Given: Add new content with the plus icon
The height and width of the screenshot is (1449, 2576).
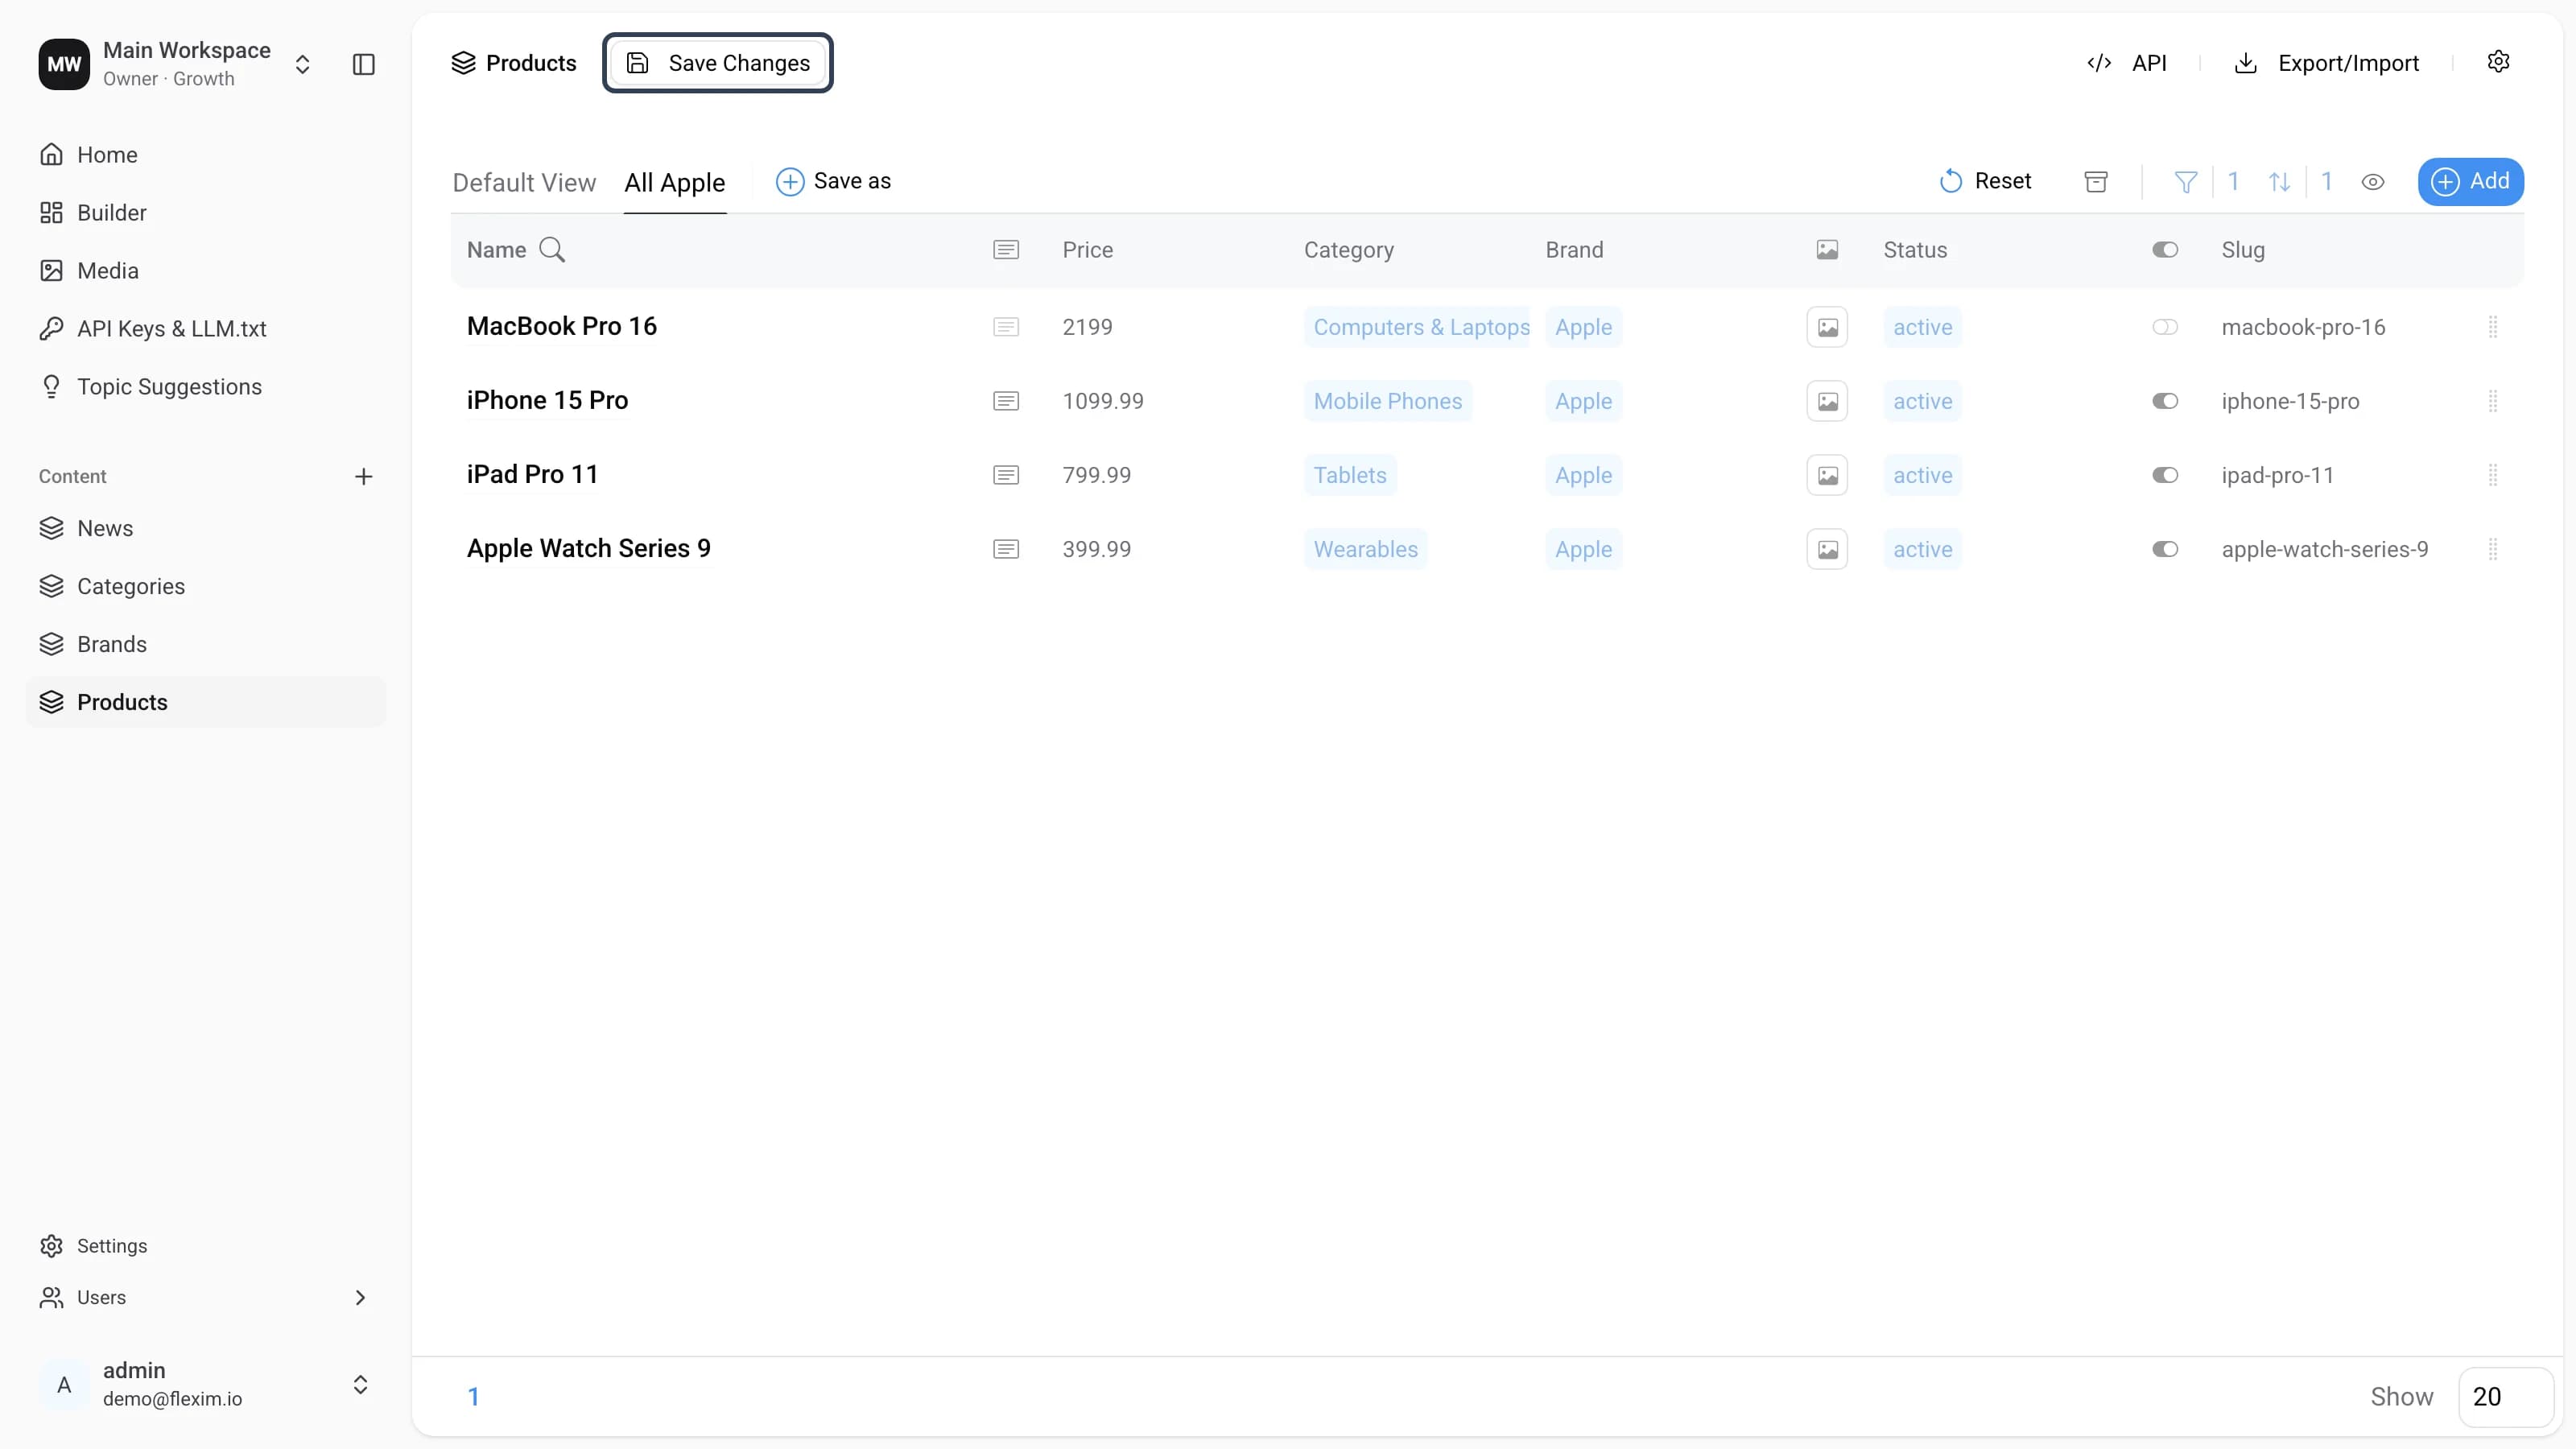Looking at the screenshot, I should 364,476.
